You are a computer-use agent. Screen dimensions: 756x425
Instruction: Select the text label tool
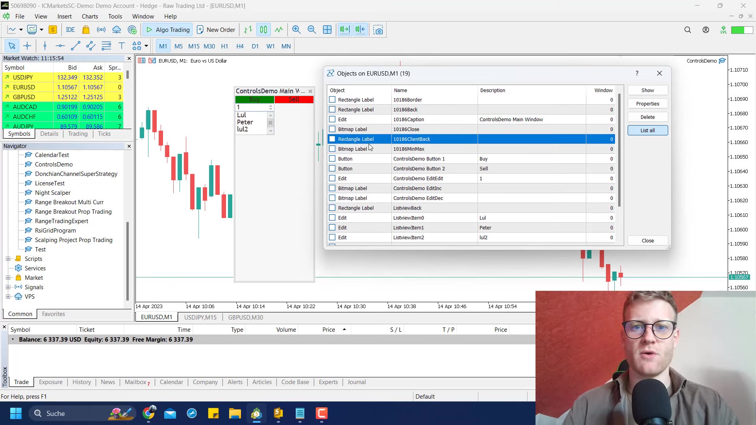click(x=122, y=46)
